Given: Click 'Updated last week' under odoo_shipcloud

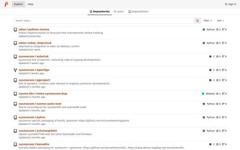Looking at the screenshot, I should [29, 50].
